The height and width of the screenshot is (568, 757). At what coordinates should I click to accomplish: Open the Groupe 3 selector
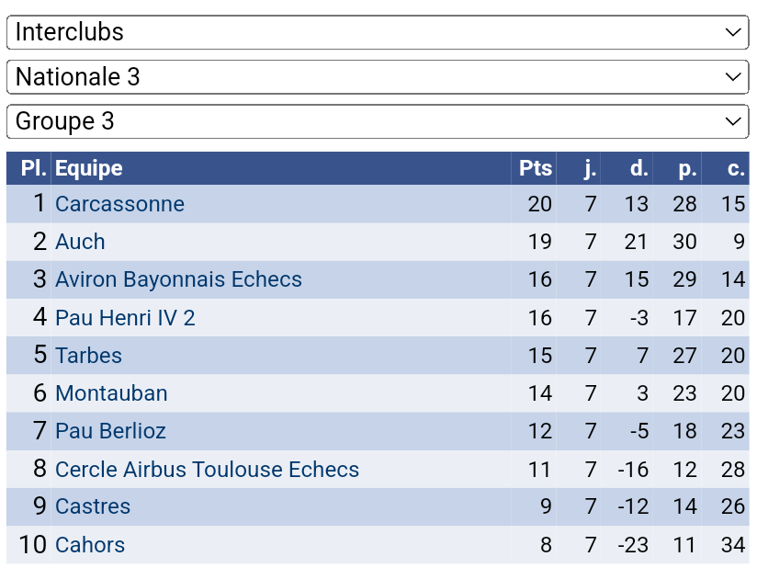(378, 121)
